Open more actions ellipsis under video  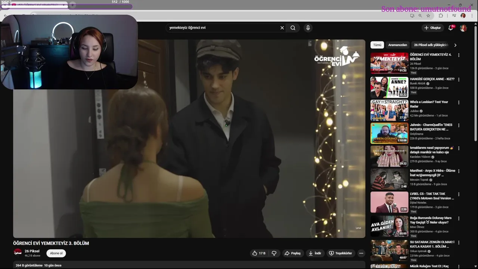click(361, 253)
